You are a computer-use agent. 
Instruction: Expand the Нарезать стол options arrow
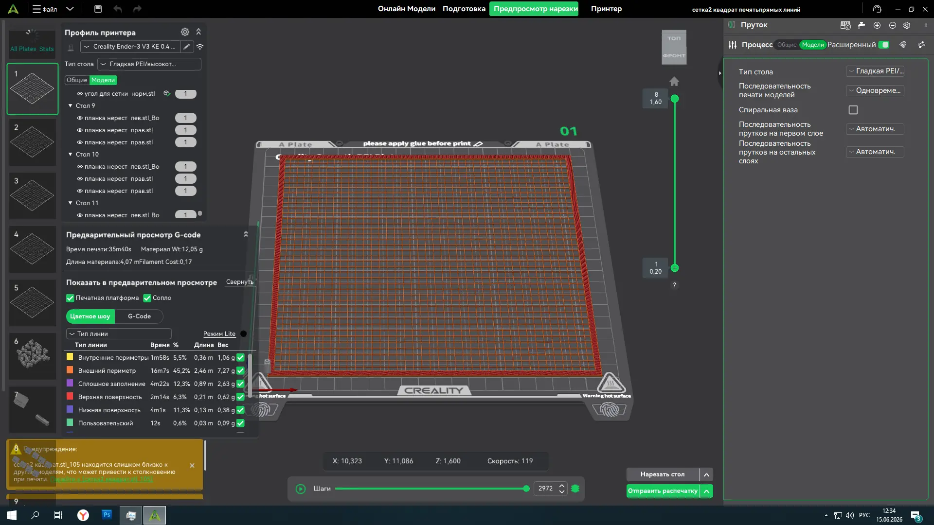(x=706, y=474)
